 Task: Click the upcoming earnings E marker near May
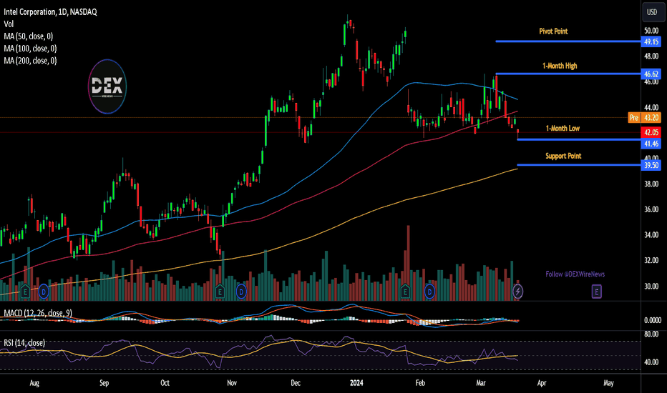point(596,292)
